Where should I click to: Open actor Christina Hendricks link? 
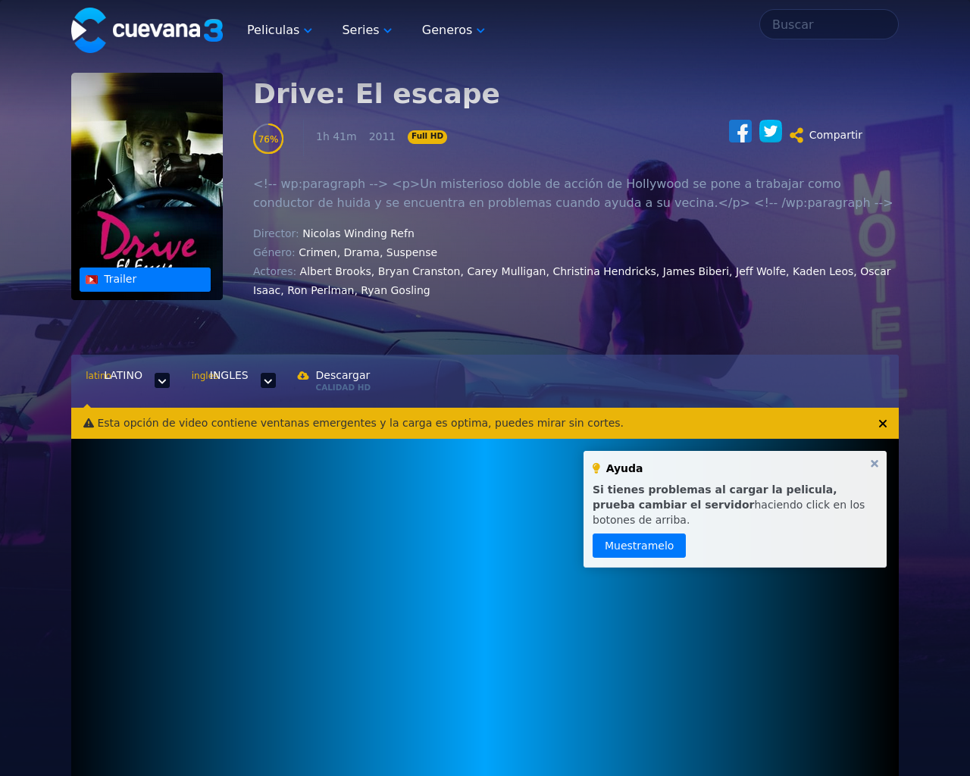tap(604, 271)
